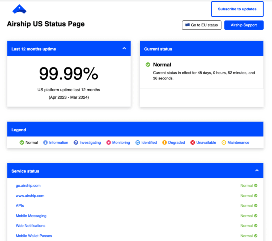Collapse the Last 12 months uptime panel
The height and width of the screenshot is (241, 272).
pyautogui.click(x=124, y=48)
